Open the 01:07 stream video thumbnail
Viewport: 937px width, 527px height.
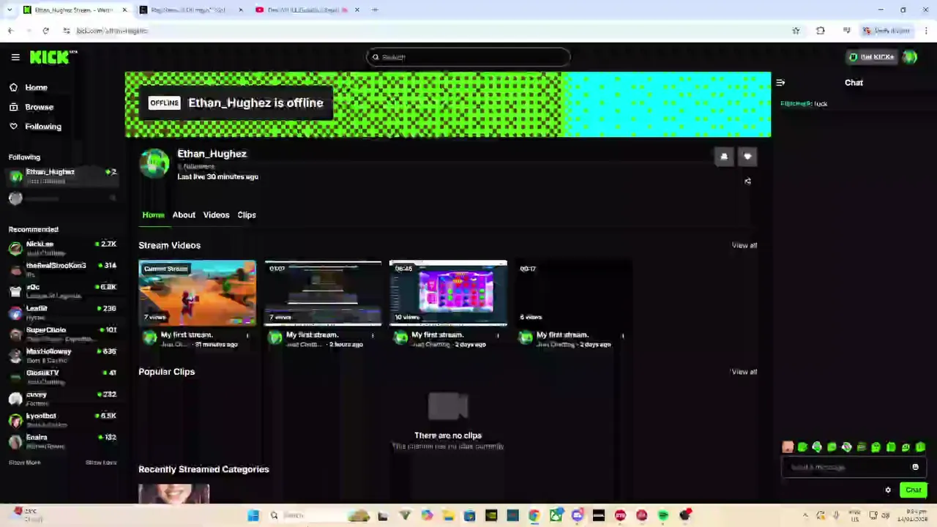pyautogui.click(x=323, y=293)
